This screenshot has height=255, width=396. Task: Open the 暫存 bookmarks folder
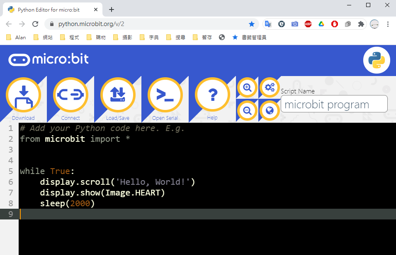(202, 38)
